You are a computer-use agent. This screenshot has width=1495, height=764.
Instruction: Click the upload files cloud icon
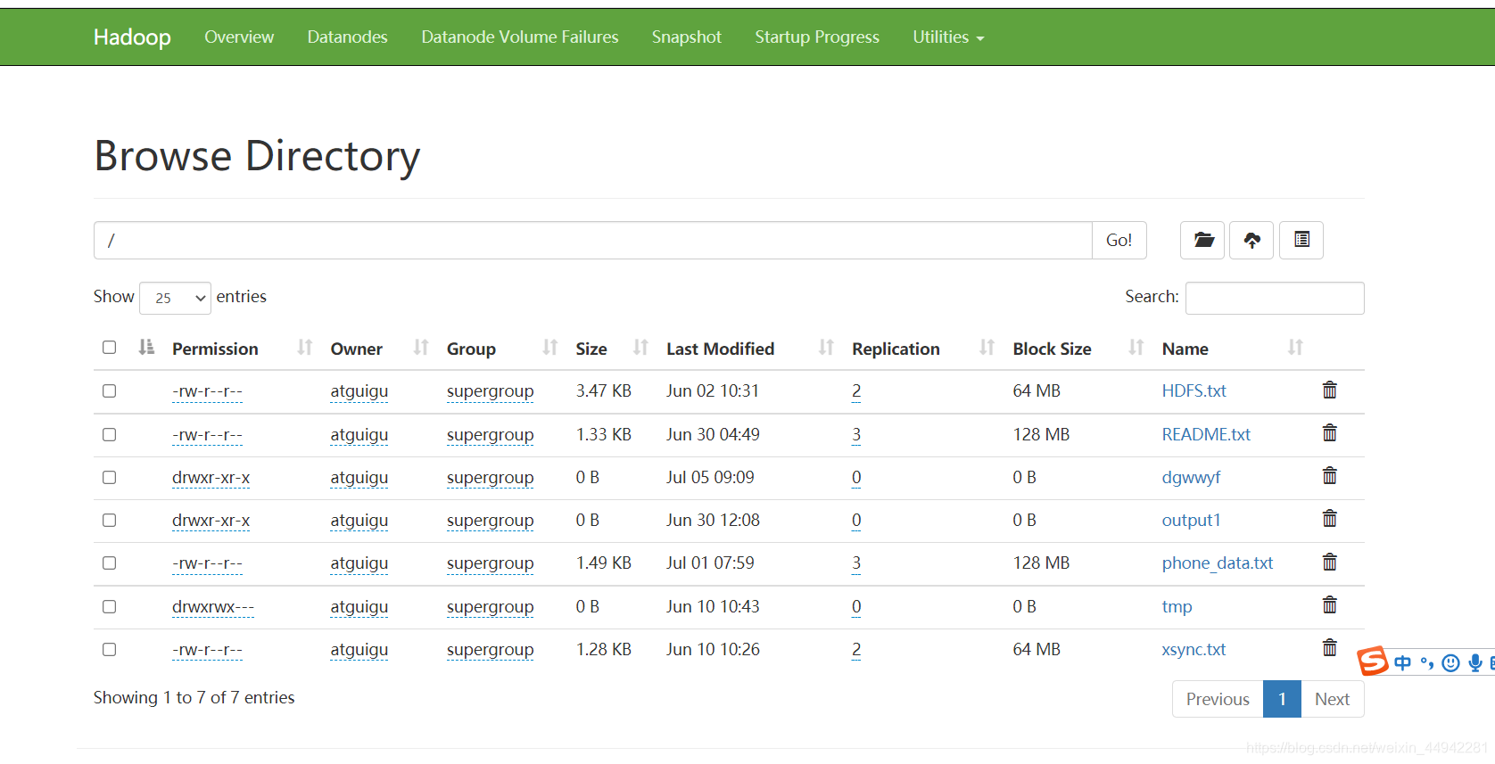pos(1251,240)
